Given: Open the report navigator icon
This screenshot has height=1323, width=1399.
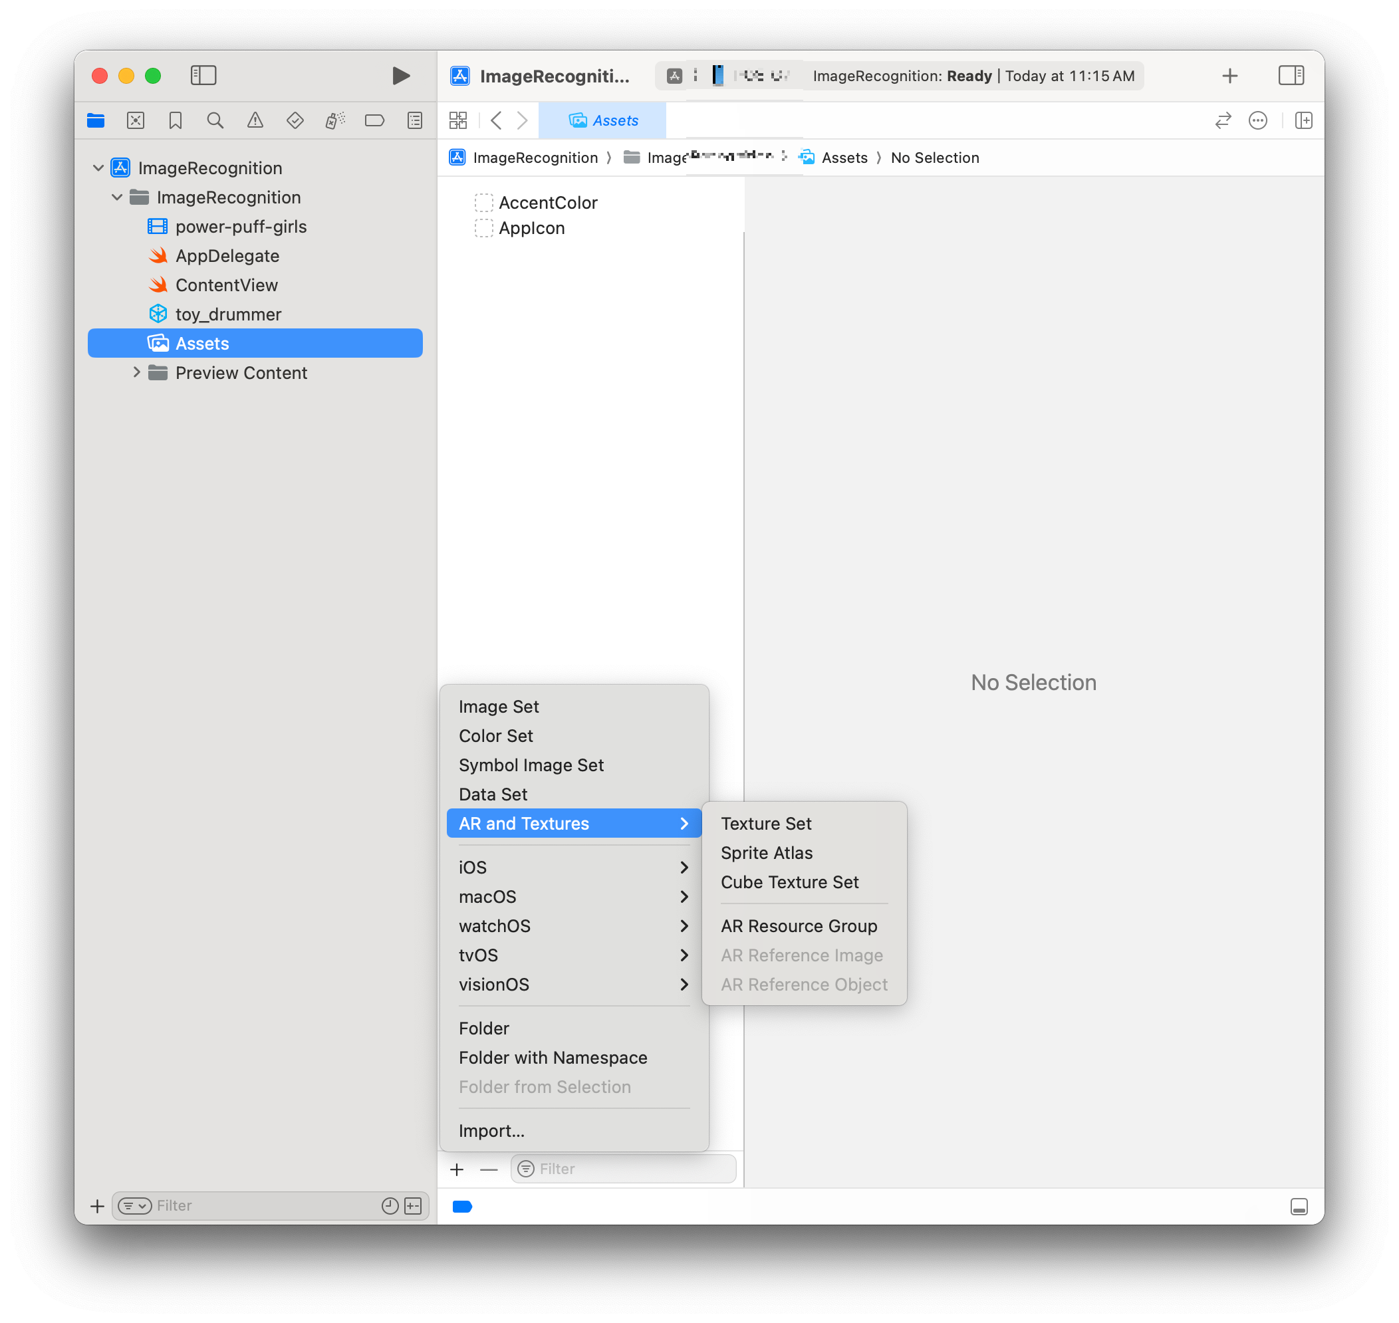Looking at the screenshot, I should [x=415, y=120].
